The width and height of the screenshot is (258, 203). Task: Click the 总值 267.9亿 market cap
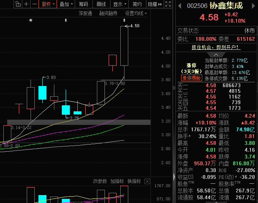[x=245, y=191]
